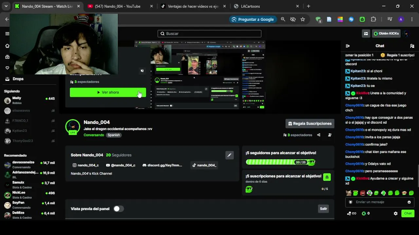This screenshot has width=419, height=235.
Task: Click the Enviar un mensaje chat input
Action: (379, 202)
